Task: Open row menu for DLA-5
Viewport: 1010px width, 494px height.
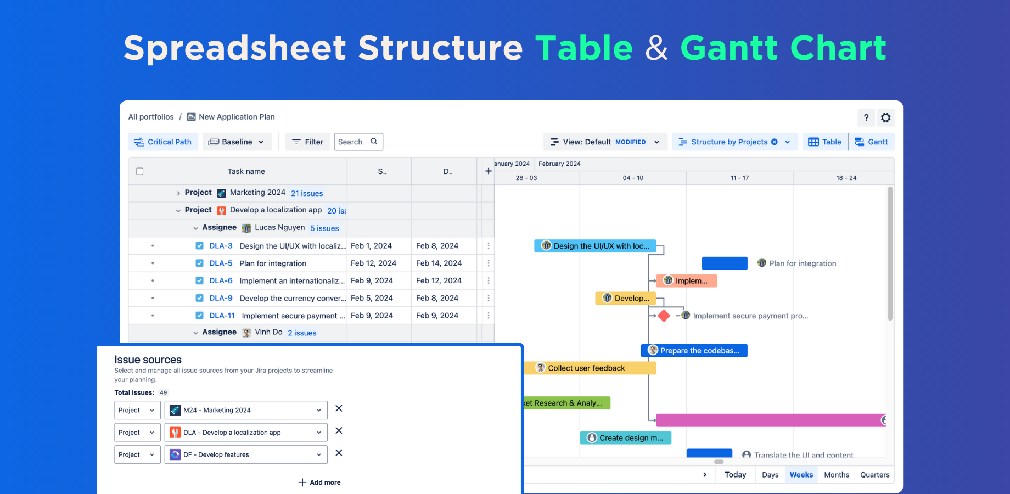Action: pos(489,263)
